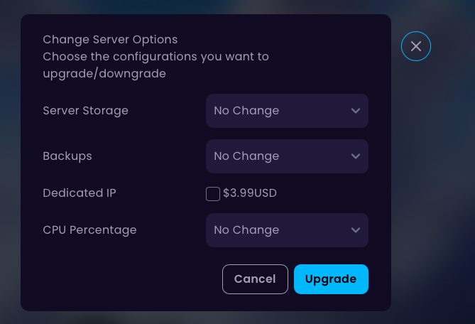Open the Backups dropdown
This screenshot has width=475, height=324.
point(287,156)
